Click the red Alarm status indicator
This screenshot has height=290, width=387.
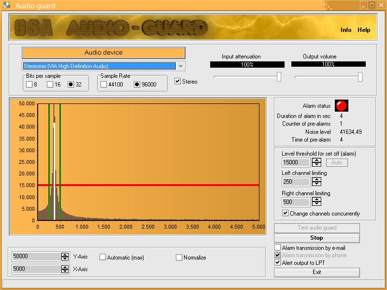click(341, 106)
